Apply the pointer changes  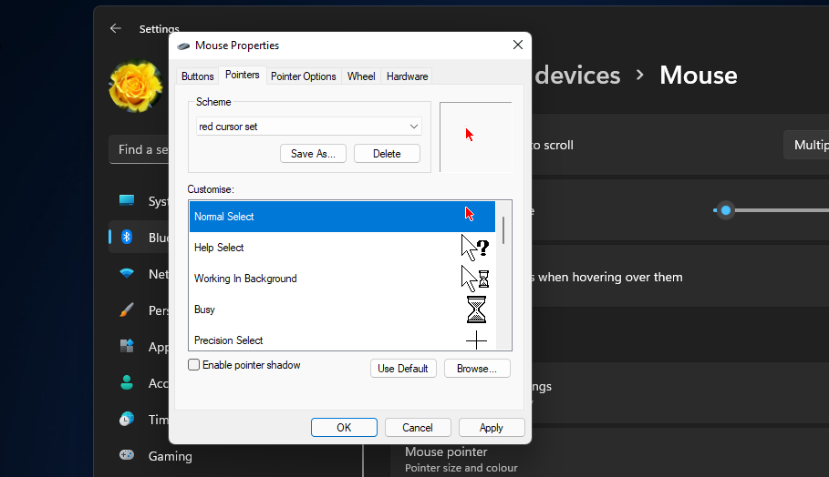[492, 428]
